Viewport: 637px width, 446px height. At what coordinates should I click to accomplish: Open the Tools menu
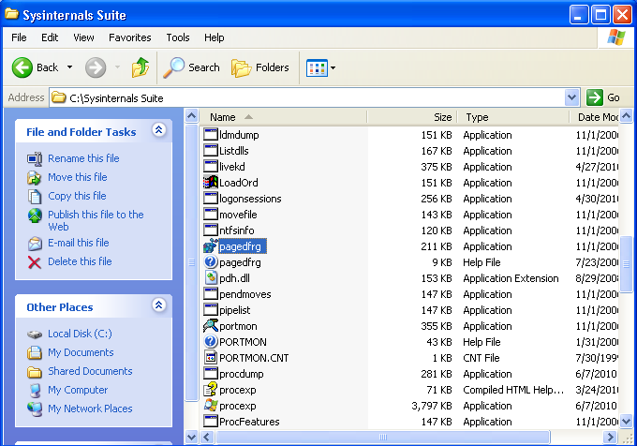tap(178, 37)
